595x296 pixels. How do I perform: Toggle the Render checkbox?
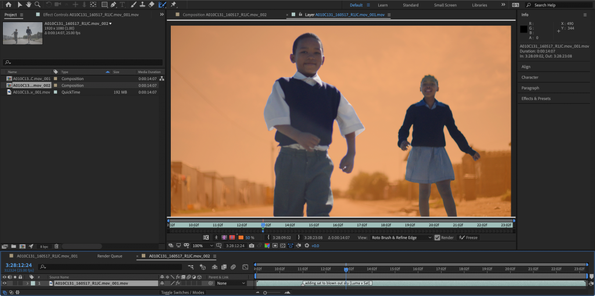438,237
